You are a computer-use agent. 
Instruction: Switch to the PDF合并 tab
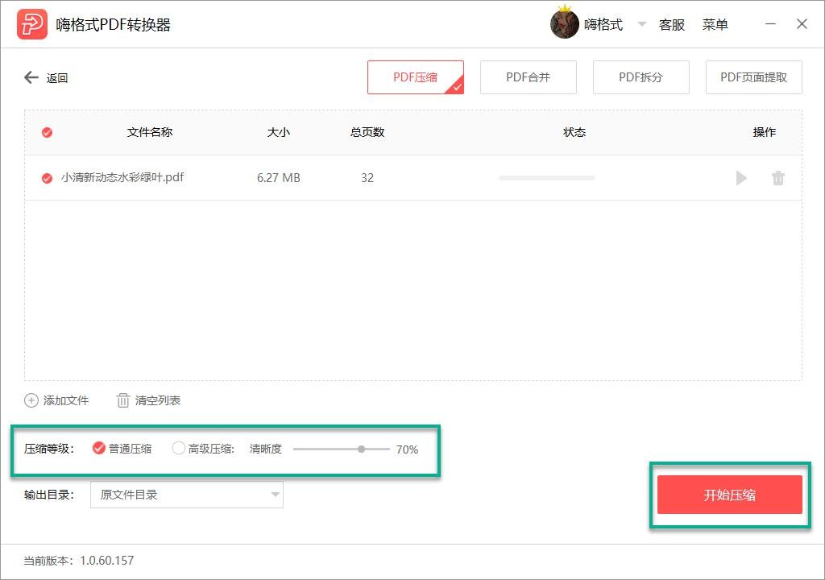[x=529, y=77]
